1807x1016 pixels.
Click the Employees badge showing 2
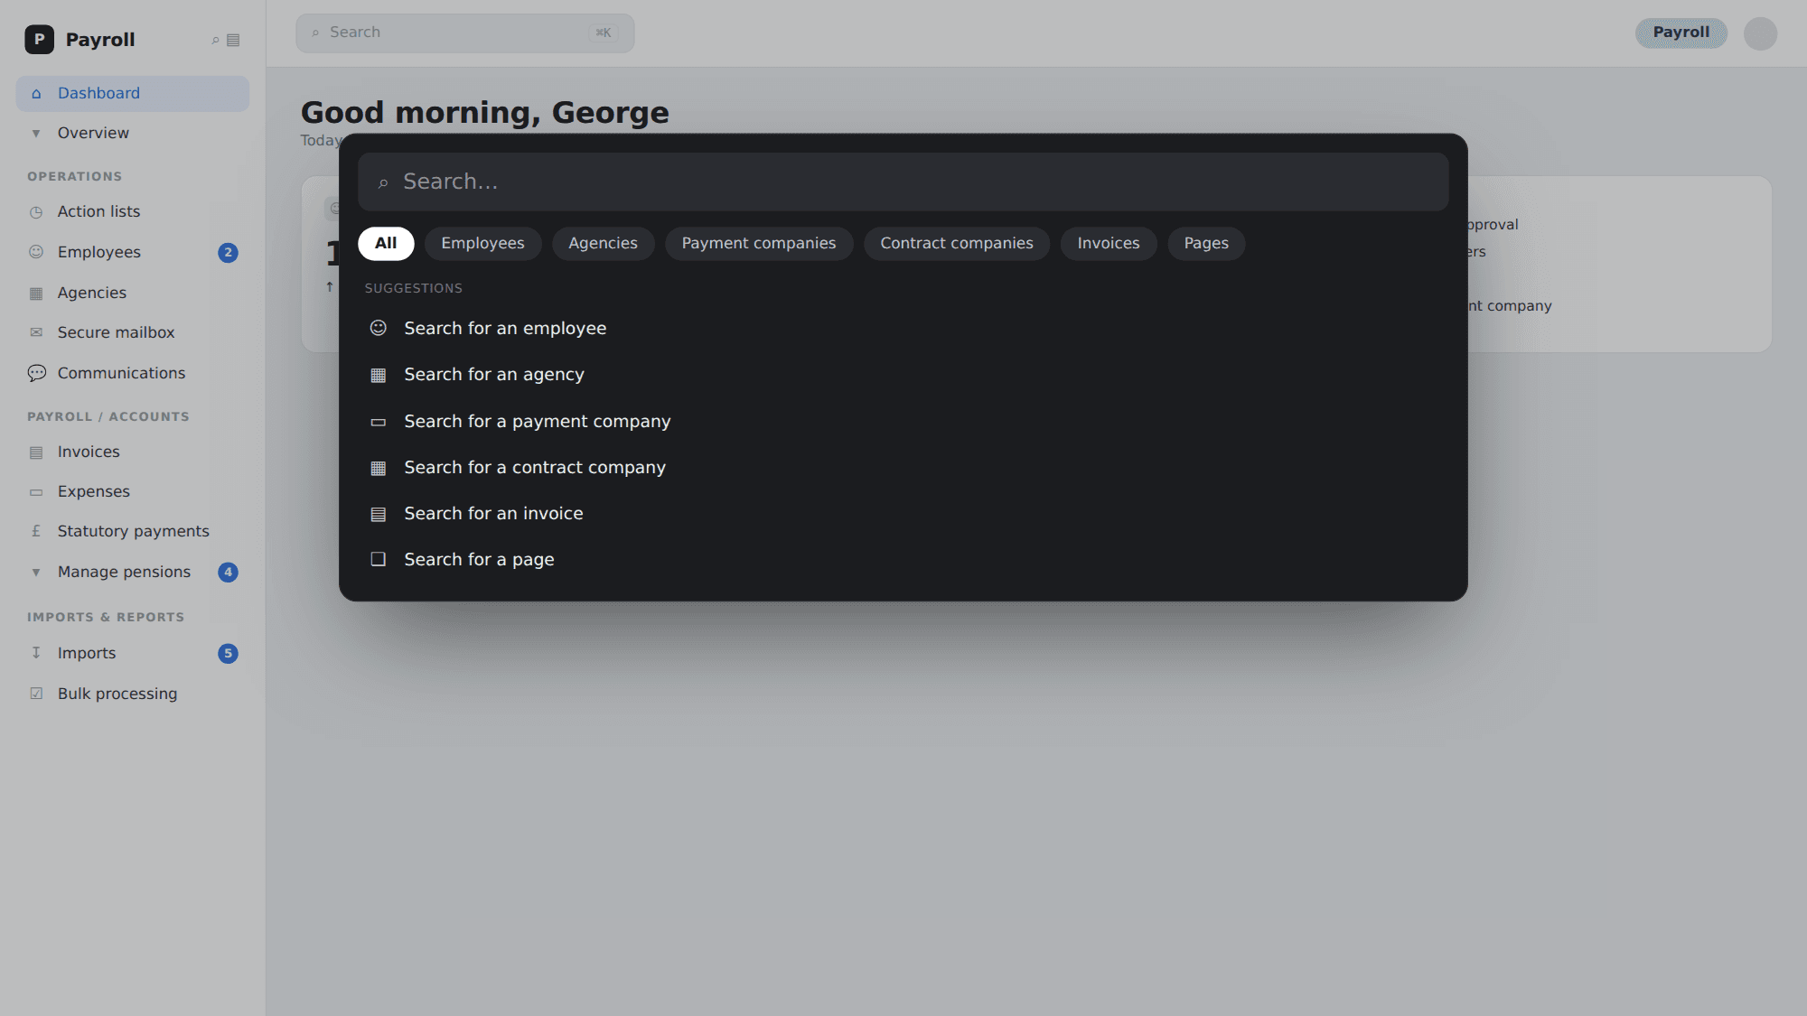(x=228, y=253)
